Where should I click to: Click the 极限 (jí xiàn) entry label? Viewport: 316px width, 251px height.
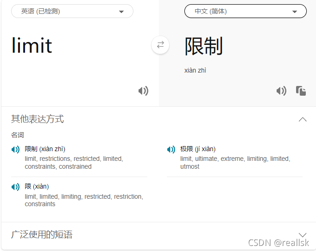tap(198, 149)
